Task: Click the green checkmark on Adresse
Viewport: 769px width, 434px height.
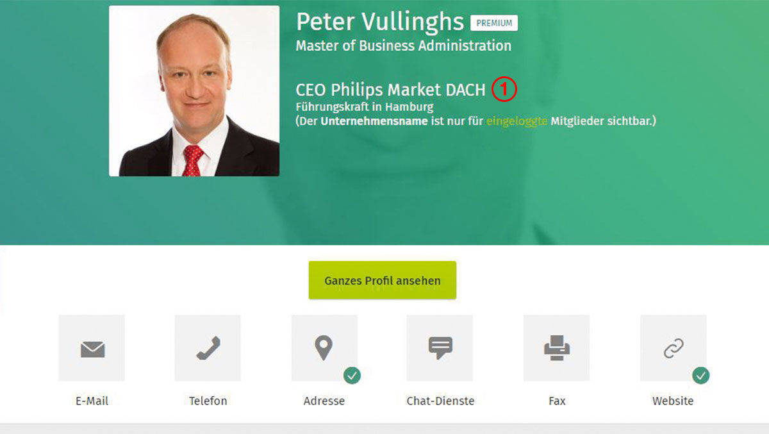Action: coord(352,376)
